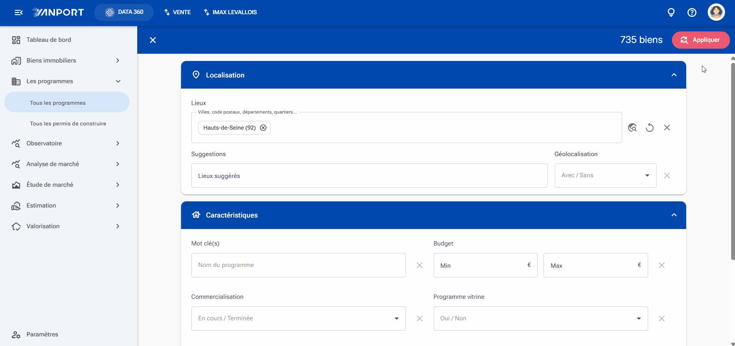The height and width of the screenshot is (346, 735).
Task: Open the Commercialisation En cours / Terminée dropdown
Action: click(299, 318)
